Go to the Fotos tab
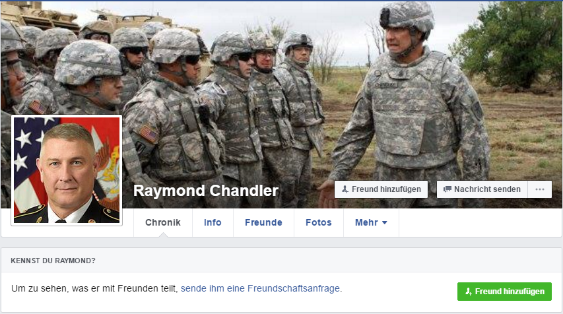 319,222
